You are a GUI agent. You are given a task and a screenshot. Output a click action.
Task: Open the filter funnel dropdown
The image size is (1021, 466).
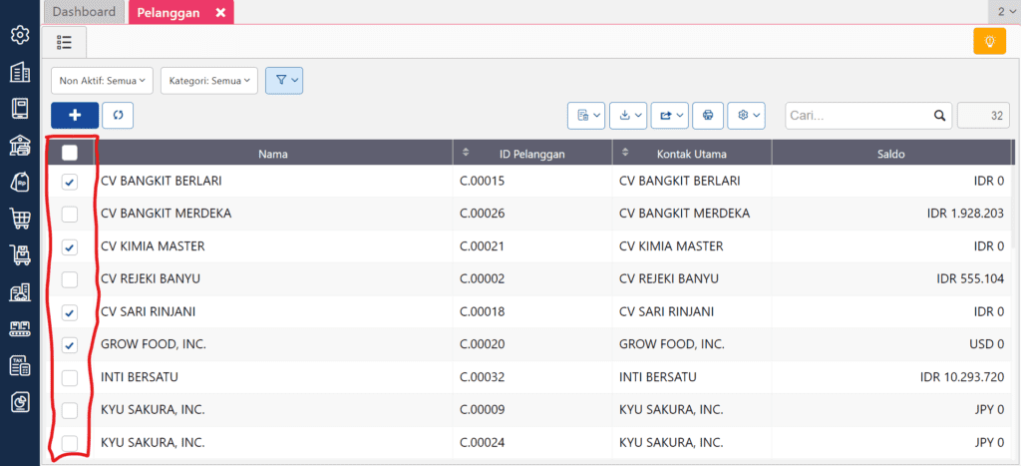284,80
